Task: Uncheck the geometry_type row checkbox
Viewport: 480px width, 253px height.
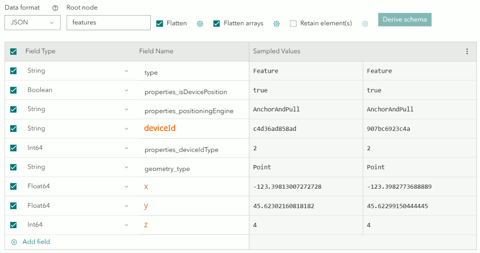Action: 13,167
